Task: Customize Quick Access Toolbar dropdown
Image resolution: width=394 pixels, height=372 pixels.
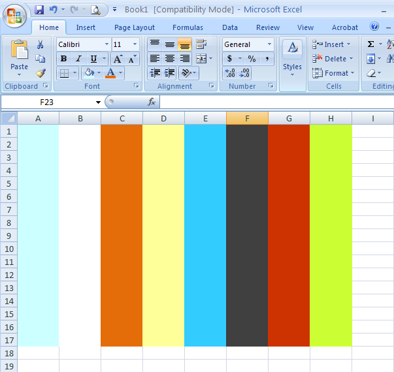Action: coord(114,10)
